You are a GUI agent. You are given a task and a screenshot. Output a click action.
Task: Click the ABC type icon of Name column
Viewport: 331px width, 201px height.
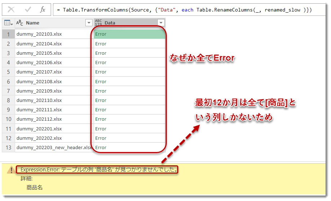[x=20, y=23]
